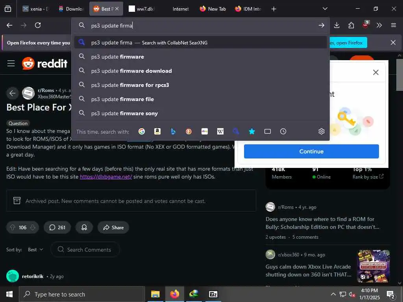Downvote the Reddit post
This screenshot has width=403, height=302.
pos(33,228)
